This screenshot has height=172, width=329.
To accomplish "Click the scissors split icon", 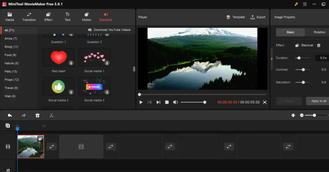I will 51,115.
